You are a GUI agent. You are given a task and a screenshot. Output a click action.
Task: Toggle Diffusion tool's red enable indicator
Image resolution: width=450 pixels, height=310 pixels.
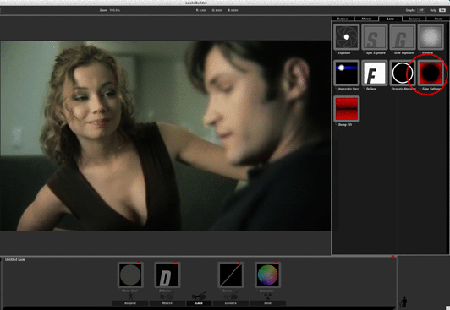175,263
